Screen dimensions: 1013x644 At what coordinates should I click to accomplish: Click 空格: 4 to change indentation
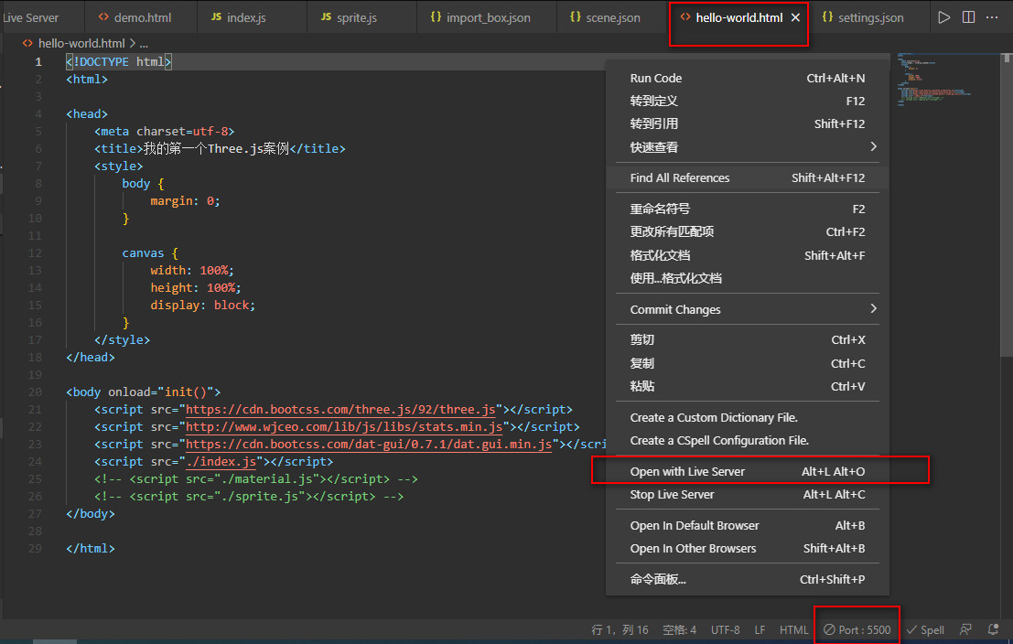[x=679, y=629]
